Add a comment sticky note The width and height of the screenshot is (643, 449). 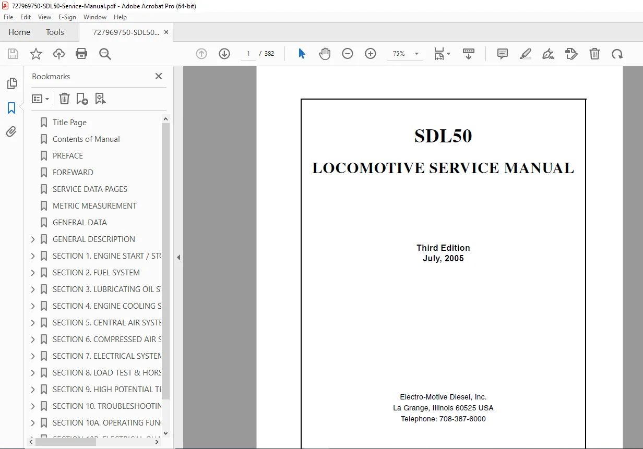coord(503,54)
